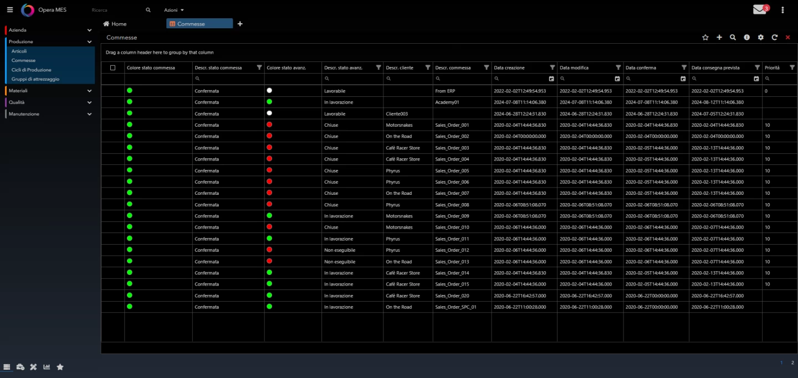The height and width of the screenshot is (378, 798).
Task: Toggle the select-all checkbox in grid header
Action: (113, 68)
